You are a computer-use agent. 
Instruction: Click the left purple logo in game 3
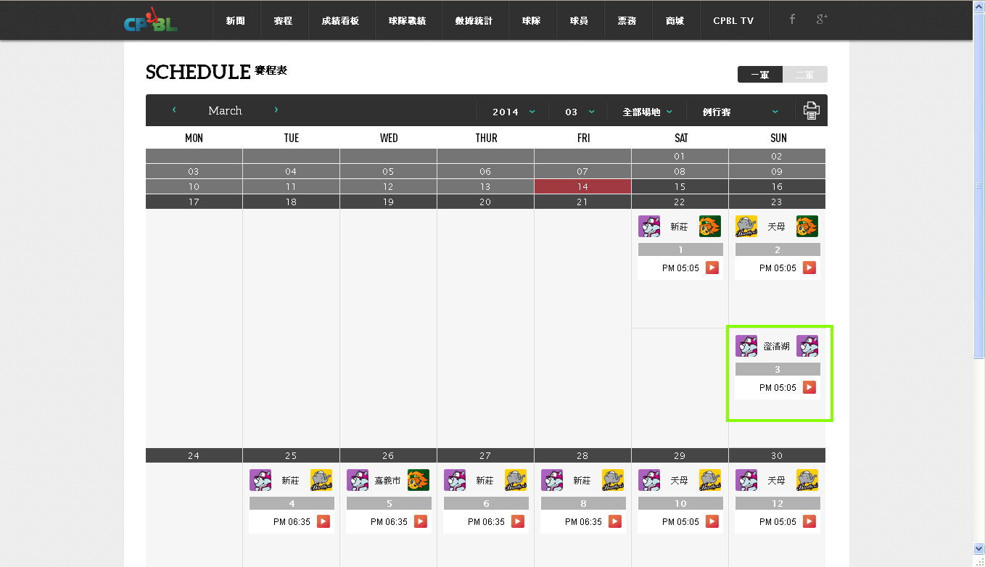(746, 346)
